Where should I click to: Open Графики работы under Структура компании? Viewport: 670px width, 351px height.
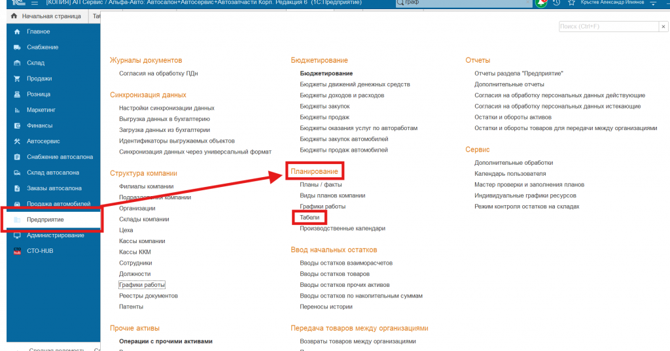click(x=141, y=285)
